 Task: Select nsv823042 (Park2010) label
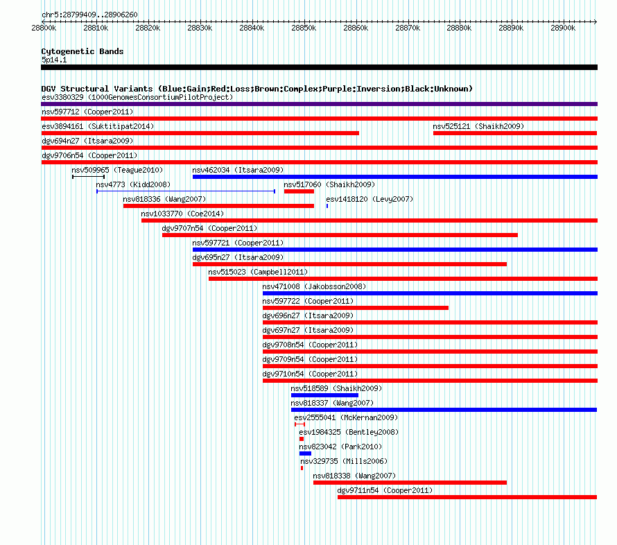(x=341, y=447)
